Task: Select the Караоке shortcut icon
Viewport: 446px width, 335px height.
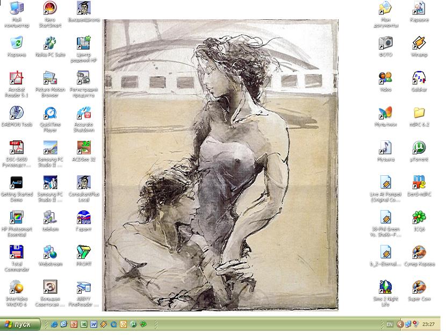Action: click(419, 9)
